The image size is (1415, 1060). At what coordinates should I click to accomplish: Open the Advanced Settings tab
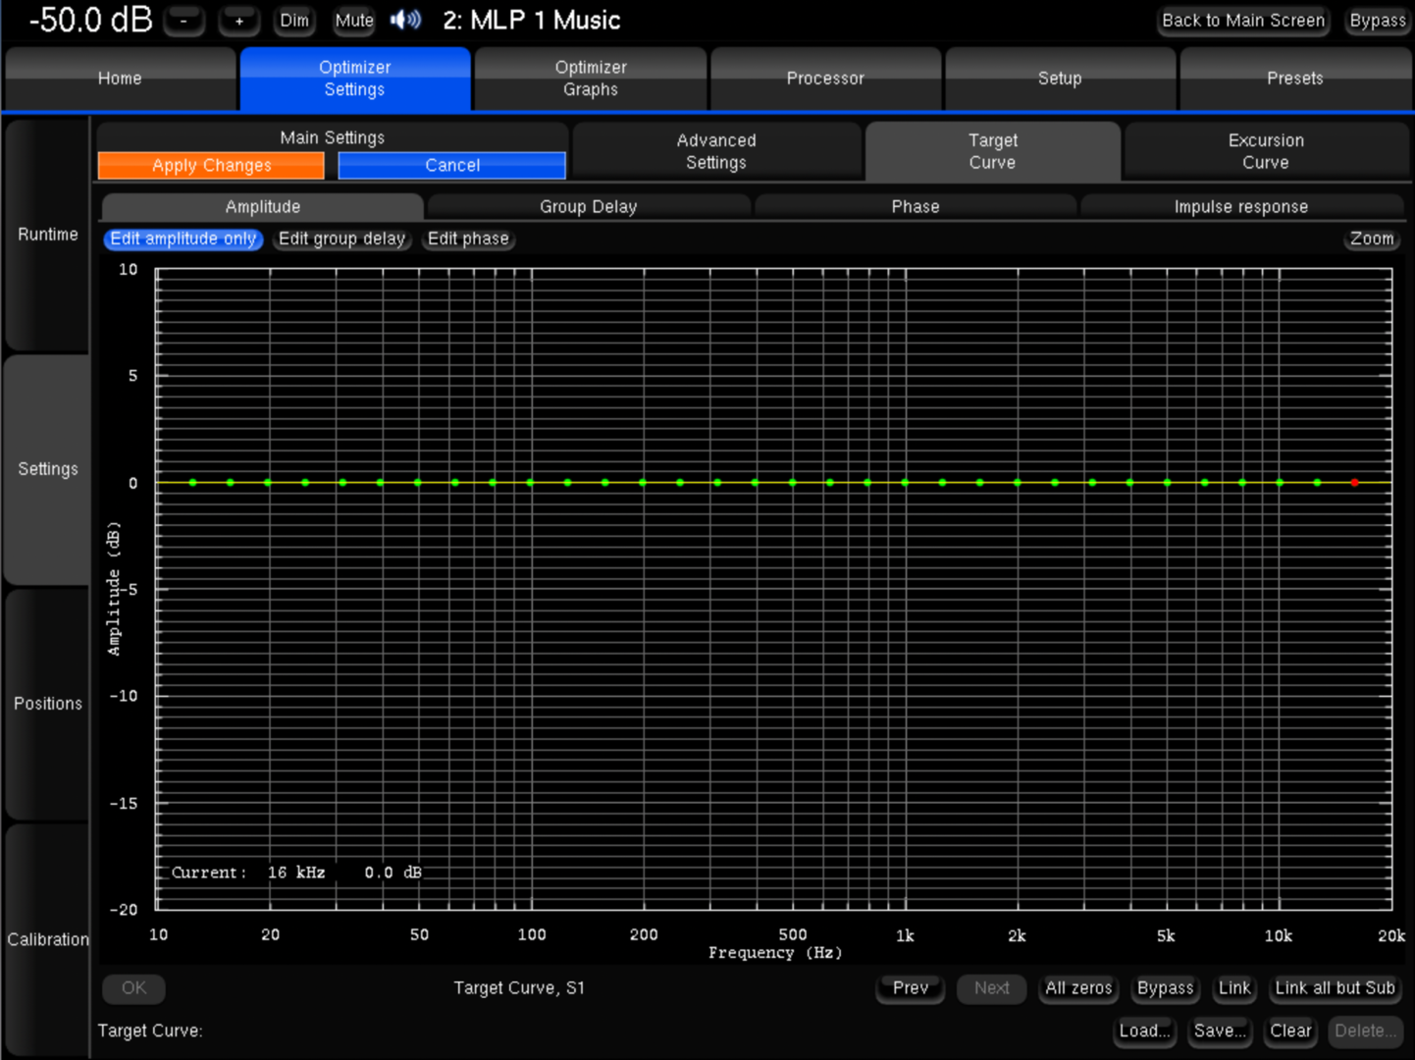pyautogui.click(x=716, y=151)
